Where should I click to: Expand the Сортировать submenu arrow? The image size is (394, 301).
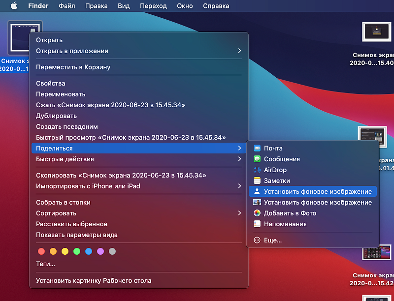tap(239, 213)
